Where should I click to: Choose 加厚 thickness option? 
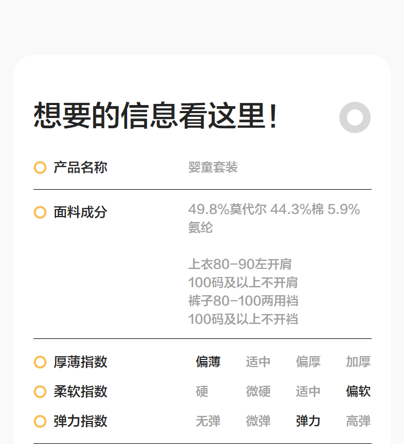coord(358,362)
